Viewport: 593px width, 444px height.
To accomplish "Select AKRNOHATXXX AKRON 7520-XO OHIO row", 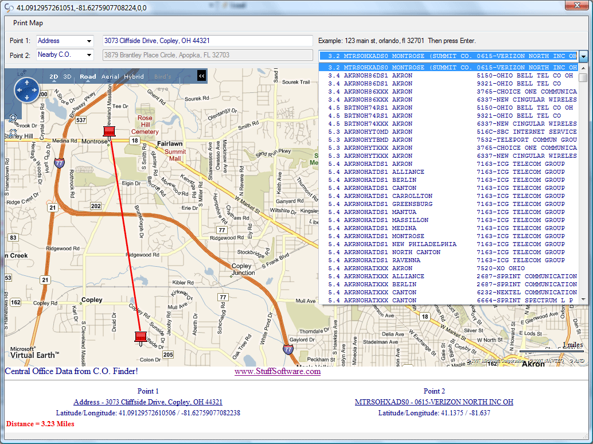I will [449, 268].
